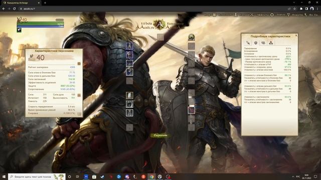Screen dimensions: 321x180
Task: Click the Парирование row in details panel
Action: click(x=267, y=48)
